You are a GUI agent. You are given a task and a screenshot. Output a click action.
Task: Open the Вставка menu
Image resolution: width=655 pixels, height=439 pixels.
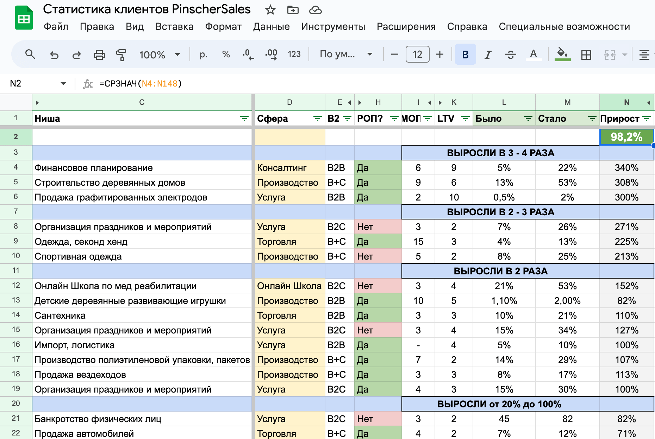174,27
